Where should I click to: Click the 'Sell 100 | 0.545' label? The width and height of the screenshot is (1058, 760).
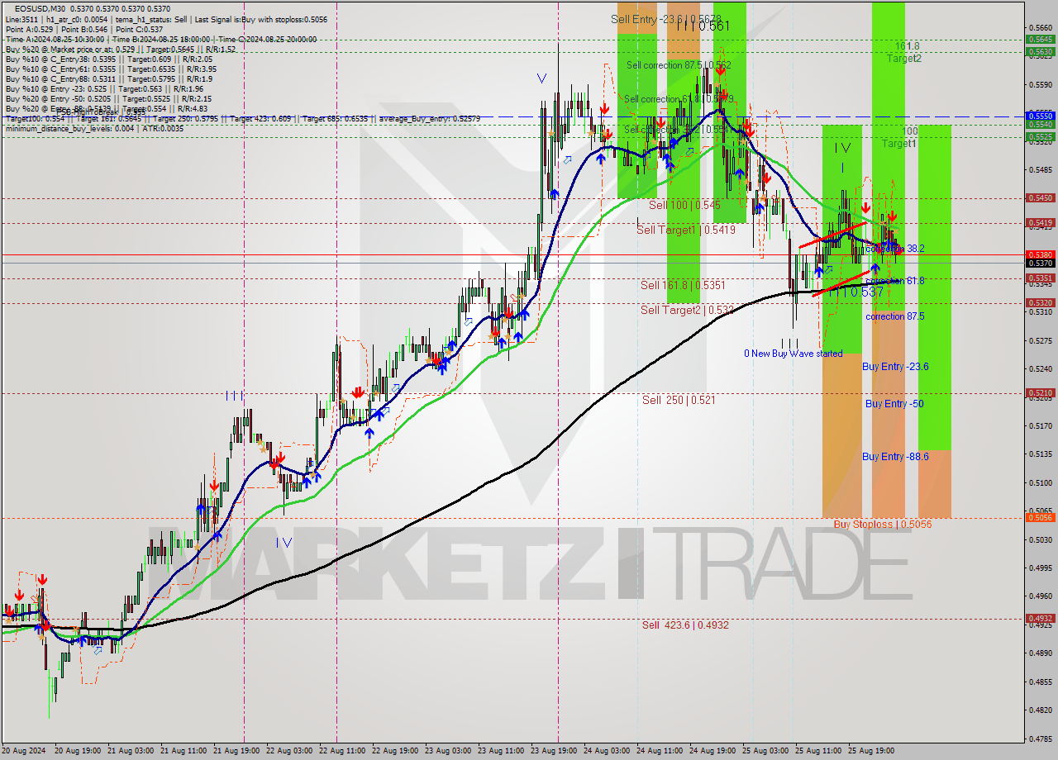click(684, 205)
